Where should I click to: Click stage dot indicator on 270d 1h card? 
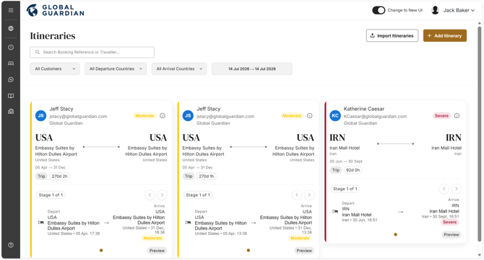[249, 251]
